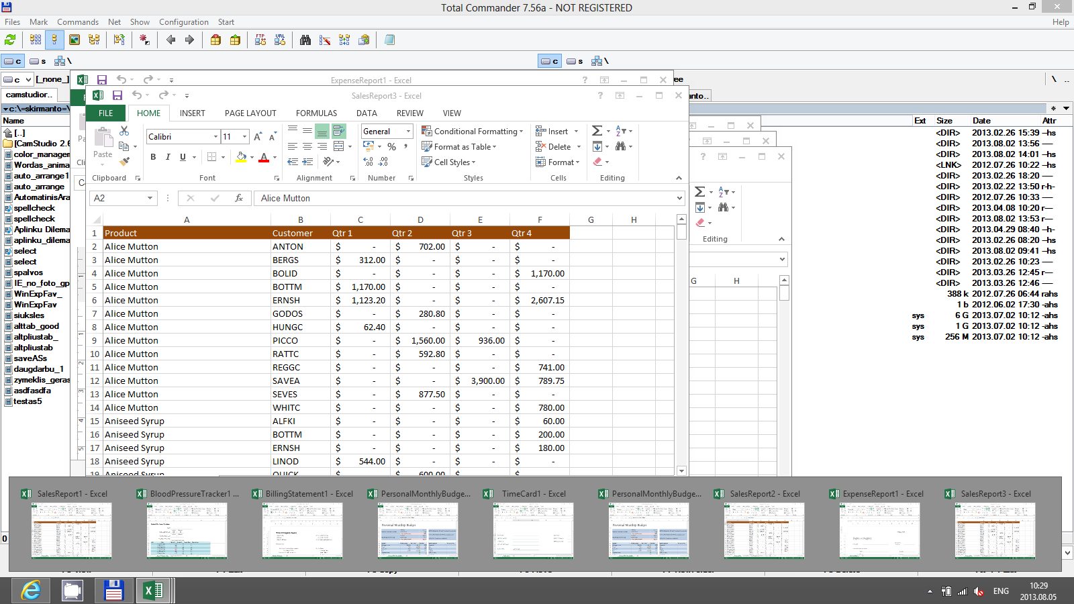1074x604 pixels.
Task: Toggle center horizontal alignment in Excel
Action: coord(307,146)
